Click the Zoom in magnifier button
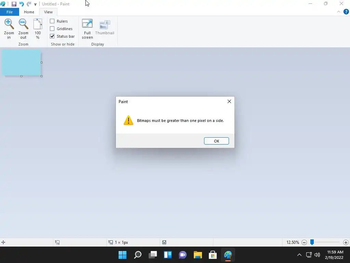The width and height of the screenshot is (350, 263). tap(9, 29)
